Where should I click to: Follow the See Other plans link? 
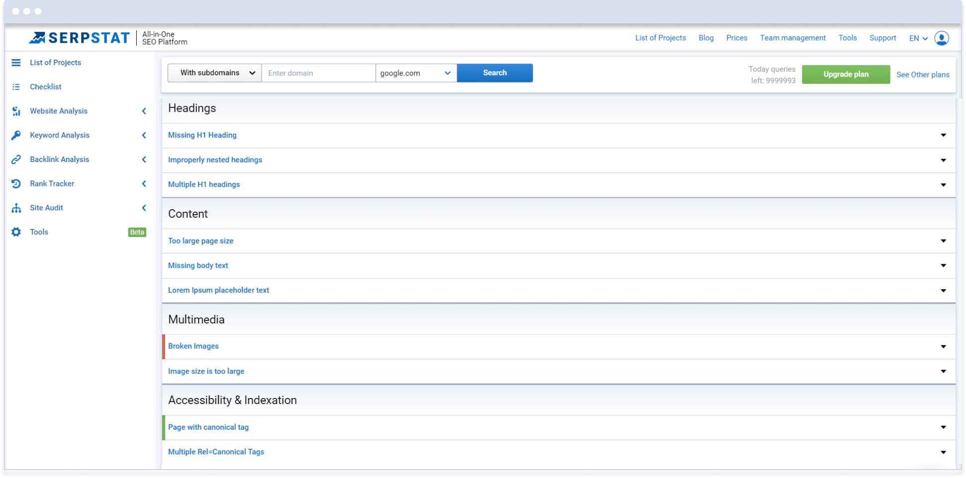click(x=923, y=75)
